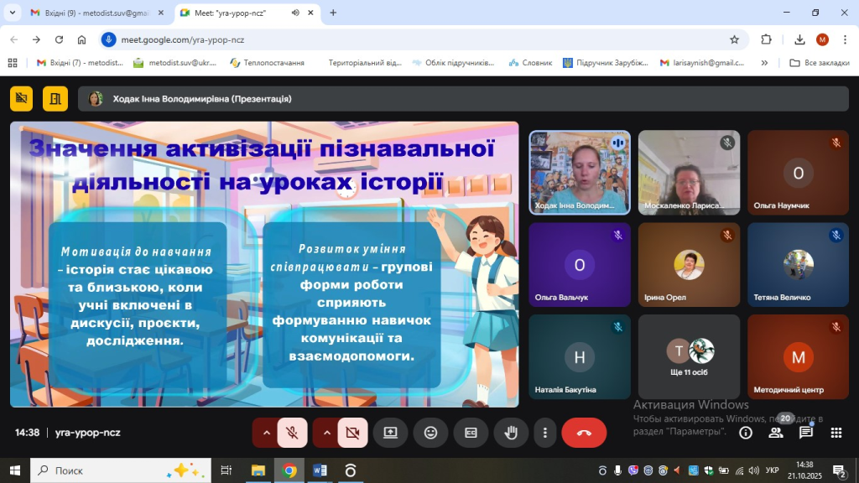Image resolution: width=859 pixels, height=483 pixels.
Task: Click the present screen icon
Action: tap(390, 433)
